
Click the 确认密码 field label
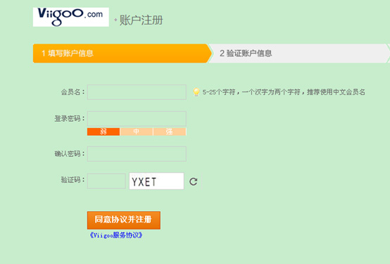click(70, 153)
